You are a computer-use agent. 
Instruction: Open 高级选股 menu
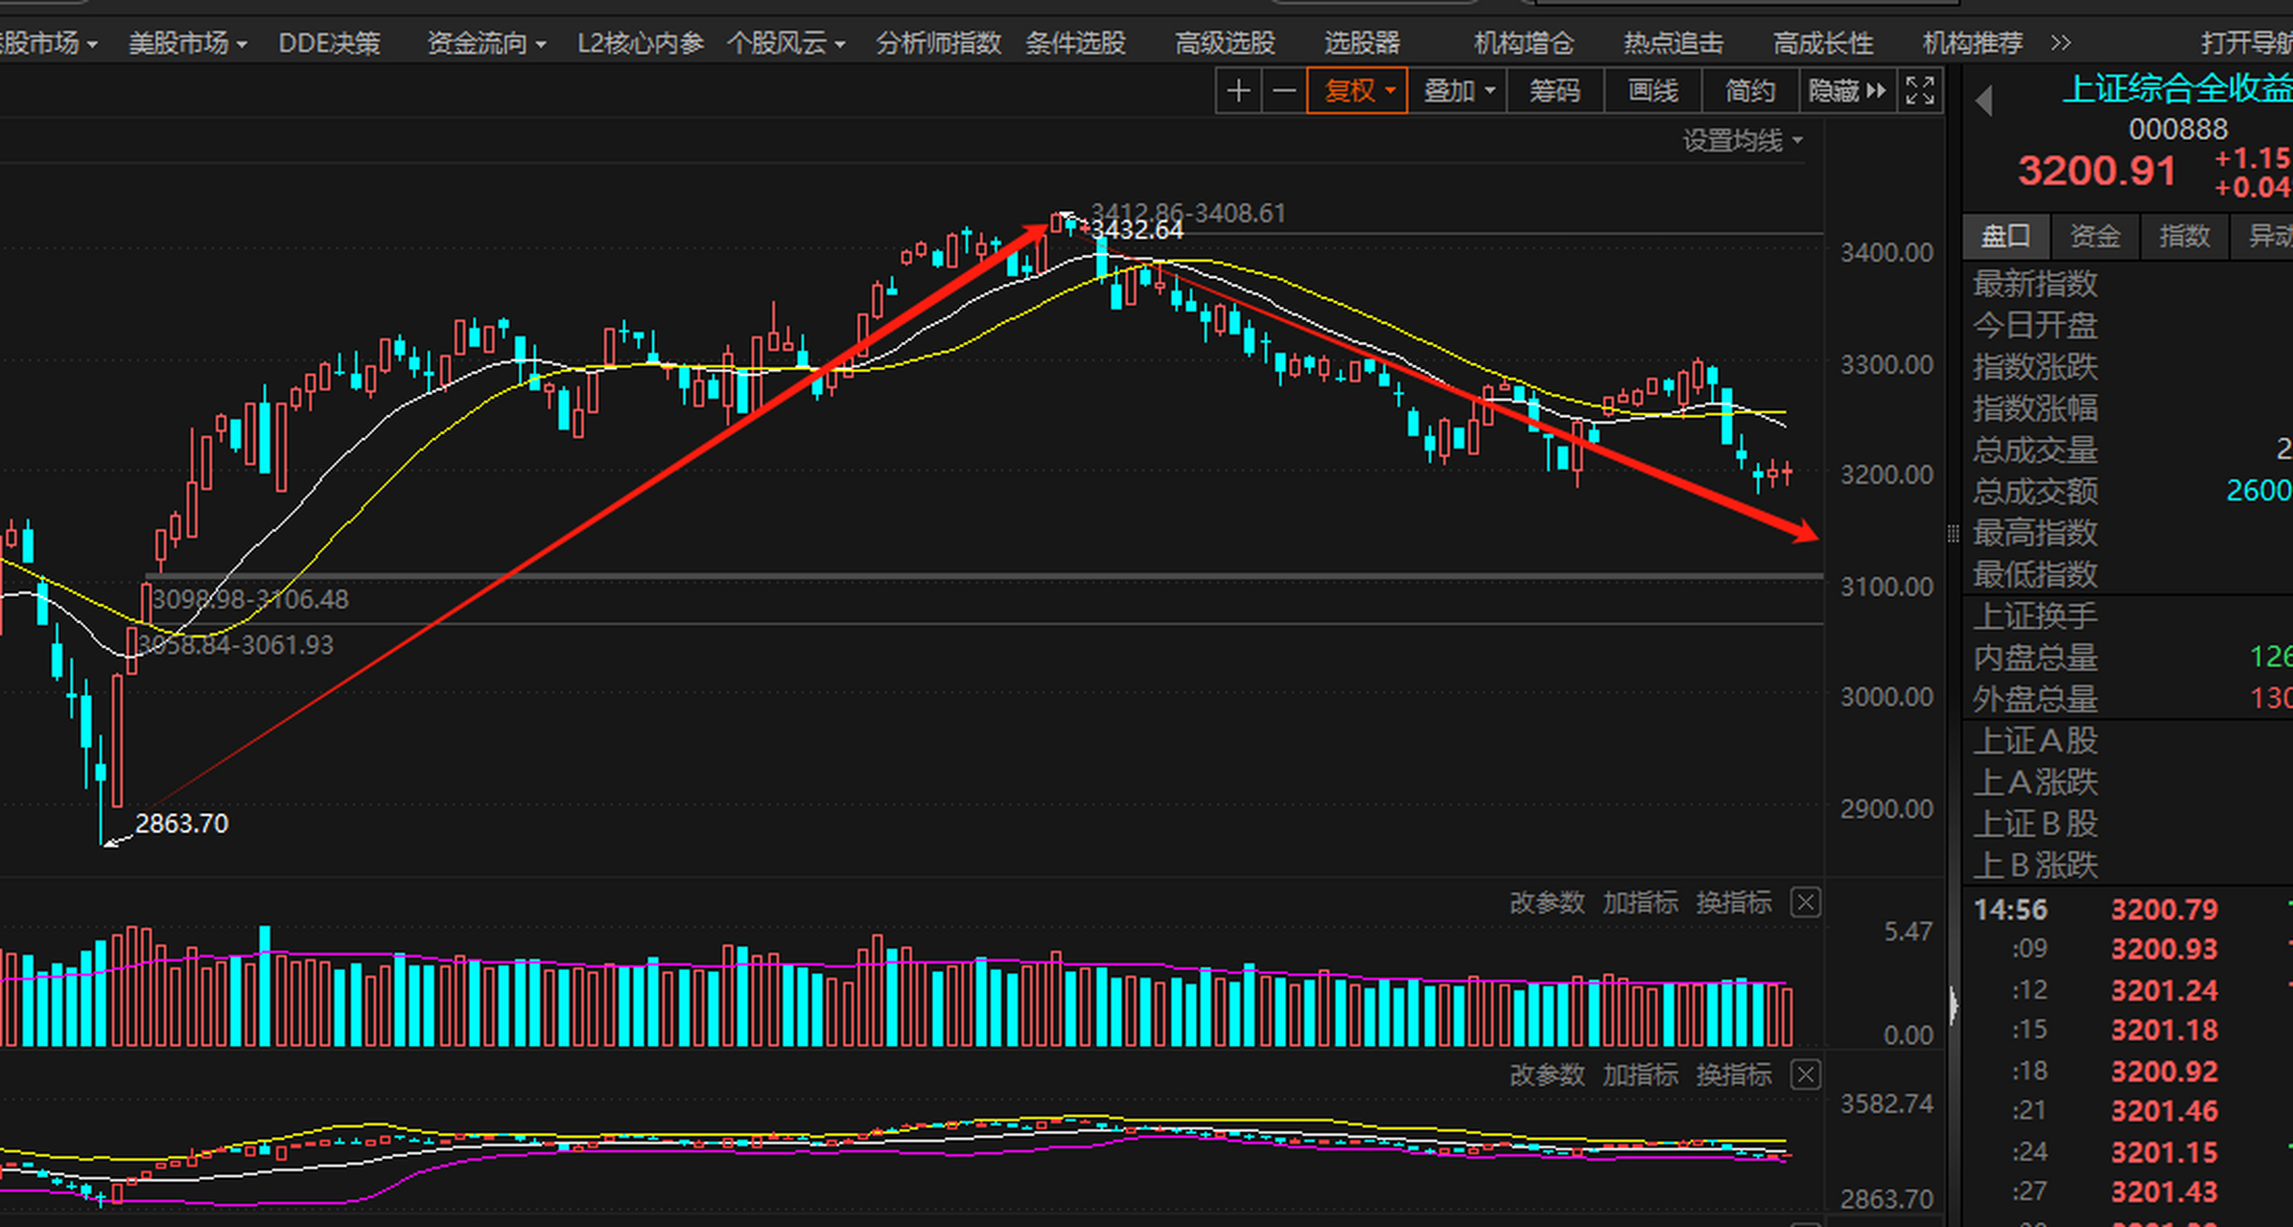coord(1225,43)
